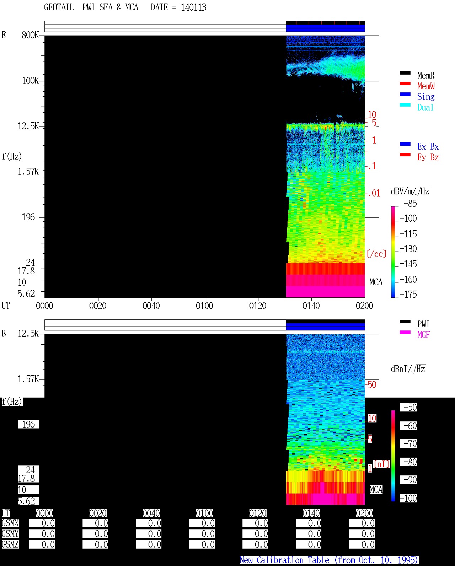Click the 'PWI' legend label
This screenshot has height=566, width=455.
[x=423, y=324]
